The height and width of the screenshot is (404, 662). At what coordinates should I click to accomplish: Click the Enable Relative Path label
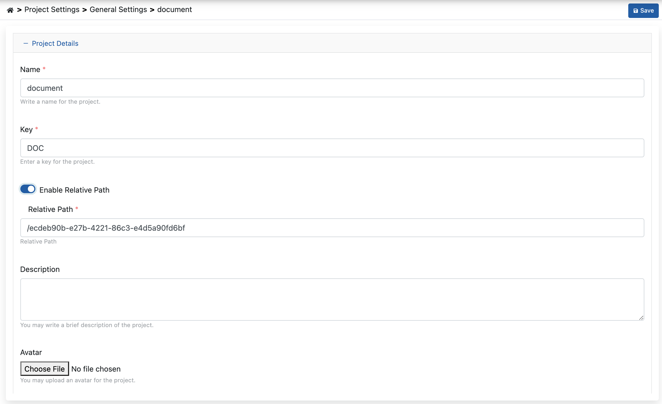point(74,190)
